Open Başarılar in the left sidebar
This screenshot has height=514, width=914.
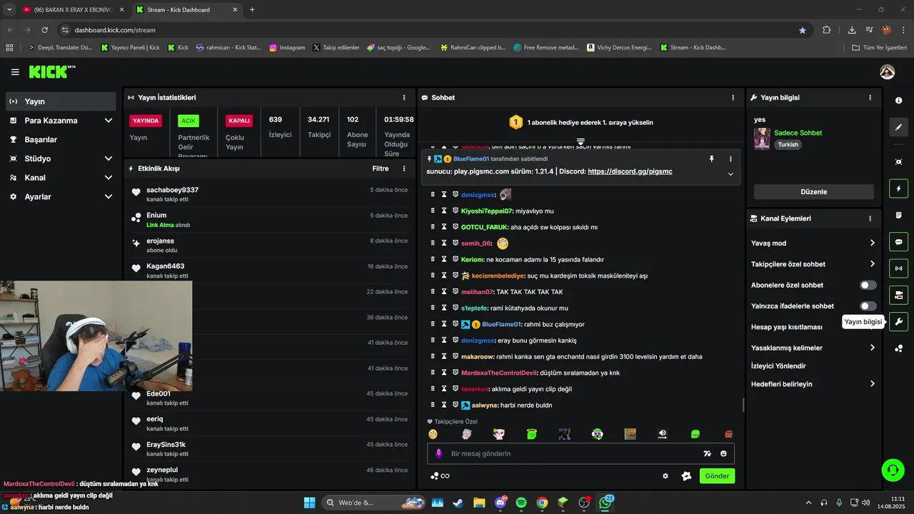click(x=61, y=140)
